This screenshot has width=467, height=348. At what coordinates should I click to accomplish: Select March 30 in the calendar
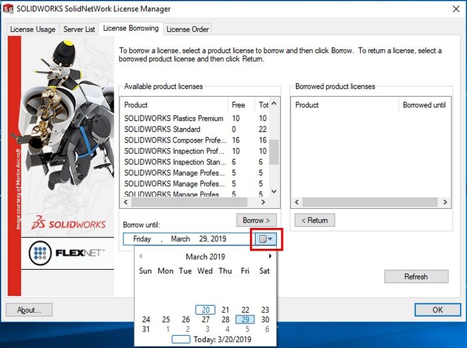(x=265, y=320)
